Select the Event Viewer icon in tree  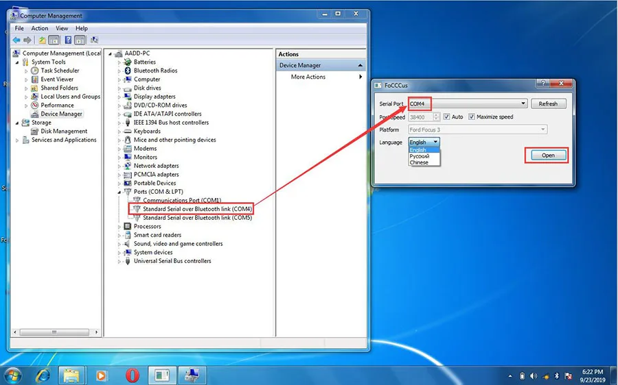point(35,79)
